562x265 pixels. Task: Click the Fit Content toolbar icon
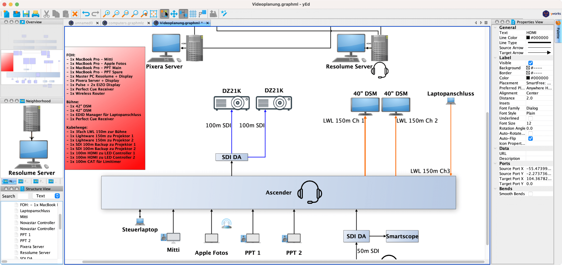pos(154,14)
